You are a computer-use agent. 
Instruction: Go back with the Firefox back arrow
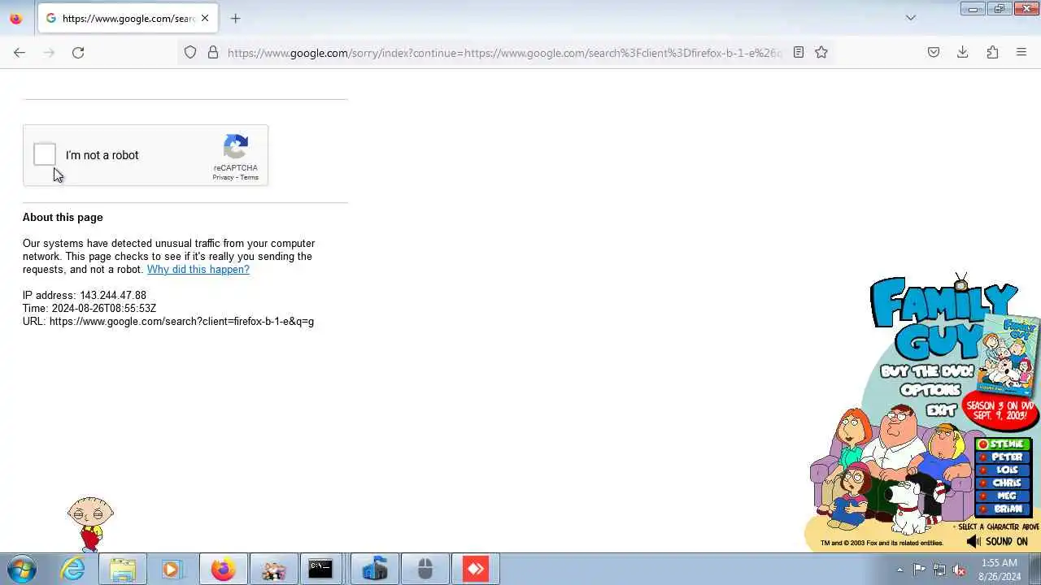pos(20,52)
